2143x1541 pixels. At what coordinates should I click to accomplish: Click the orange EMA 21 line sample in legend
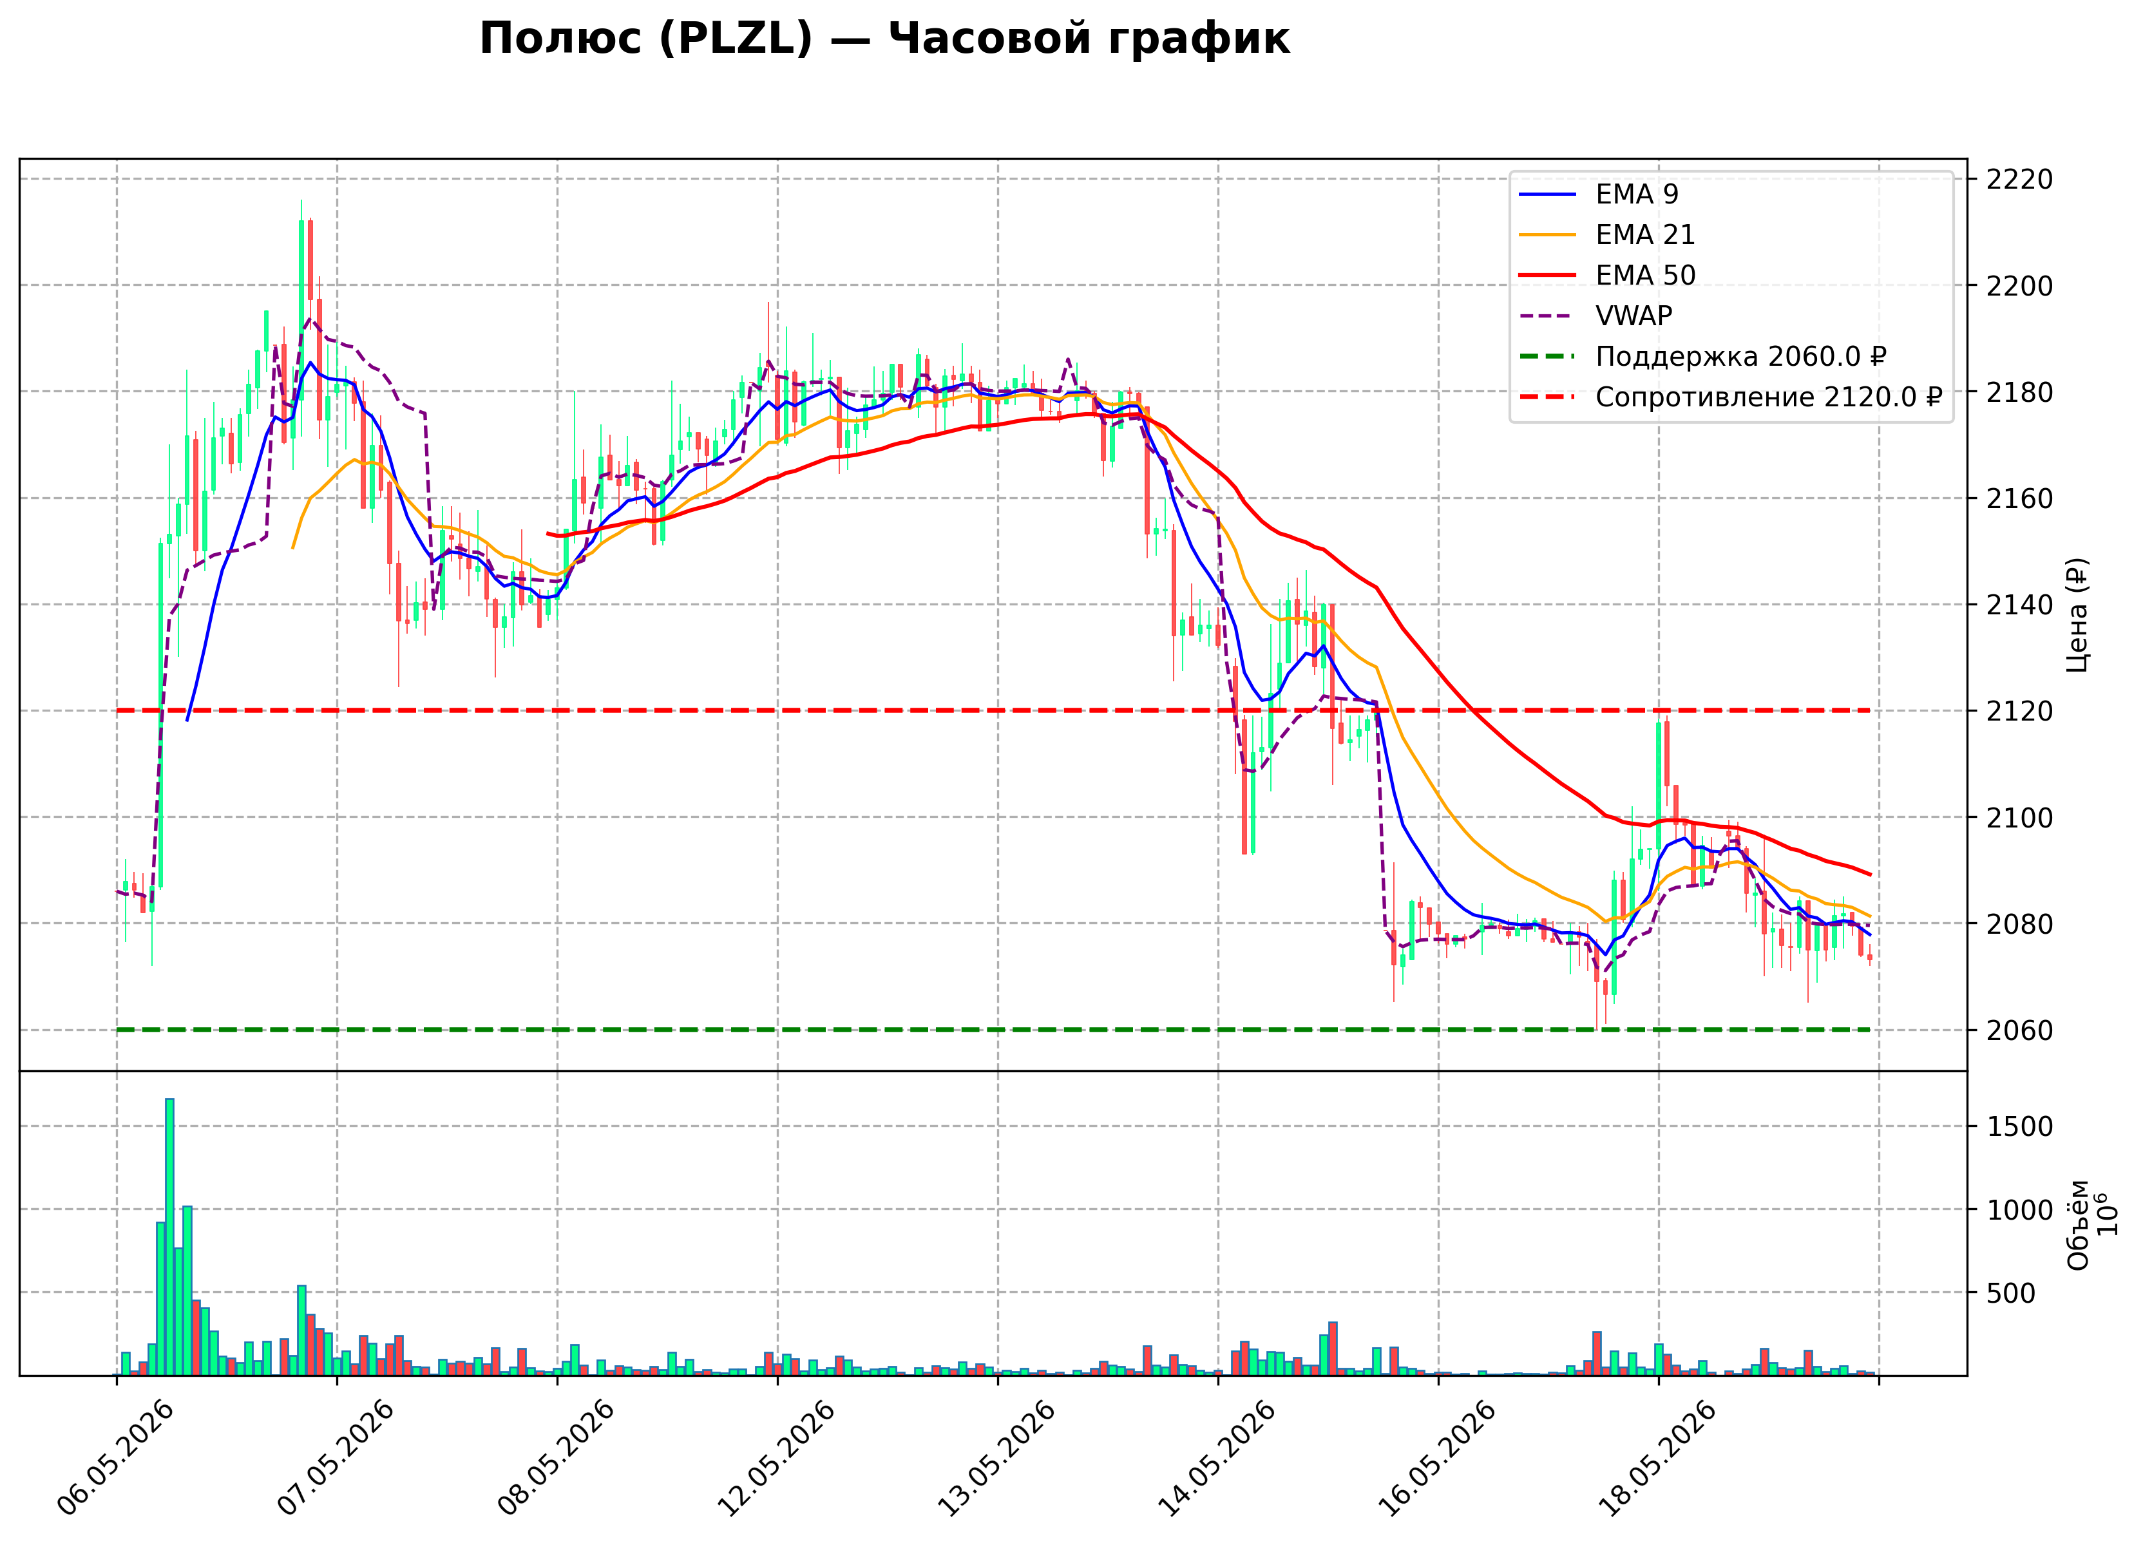pyautogui.click(x=1548, y=235)
